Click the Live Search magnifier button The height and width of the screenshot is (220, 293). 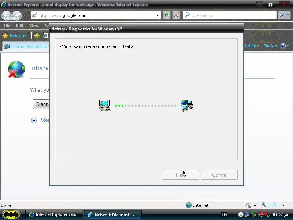click(x=282, y=15)
